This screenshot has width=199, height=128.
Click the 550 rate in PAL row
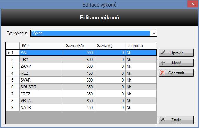click(x=79, y=53)
